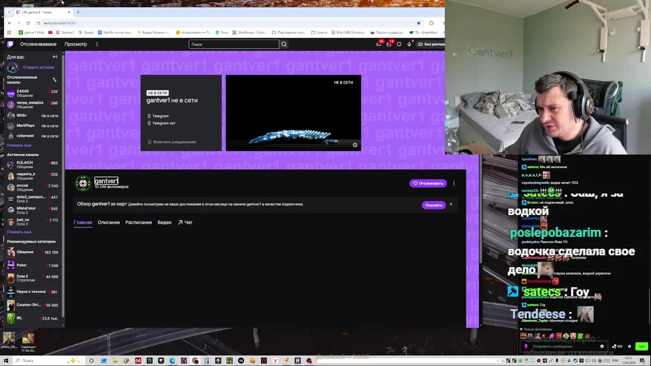Open video player settings gear
651x366 pixels.
tap(355, 145)
